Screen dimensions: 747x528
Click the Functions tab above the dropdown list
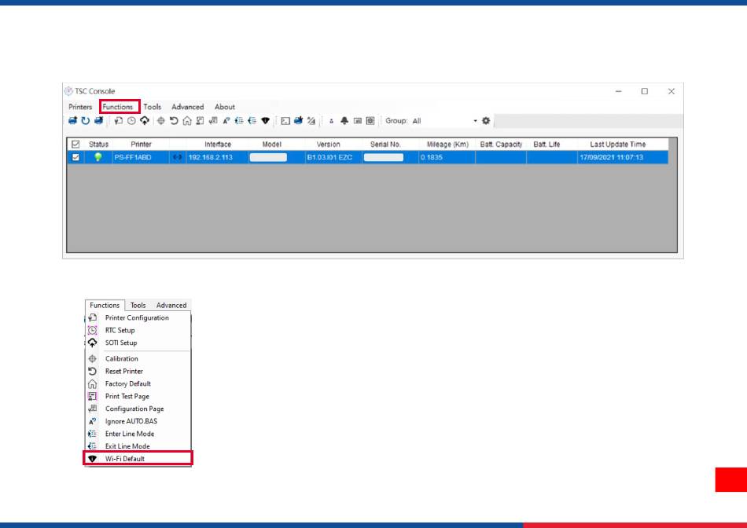(x=105, y=305)
